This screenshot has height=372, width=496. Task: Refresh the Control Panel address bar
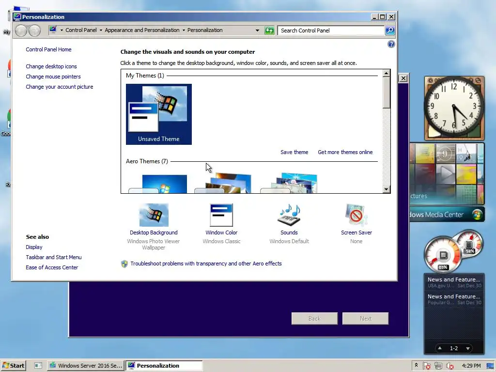tap(269, 31)
